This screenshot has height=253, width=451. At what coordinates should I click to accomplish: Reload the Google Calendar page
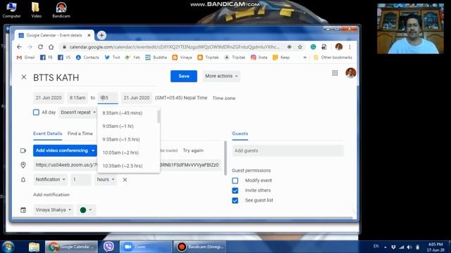pyautogui.click(x=41, y=47)
